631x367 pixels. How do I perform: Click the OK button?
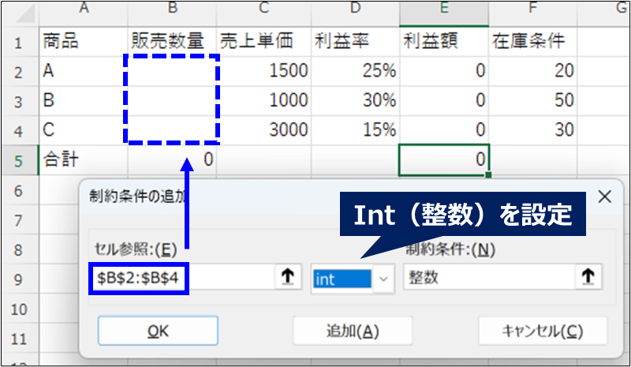[x=157, y=331]
